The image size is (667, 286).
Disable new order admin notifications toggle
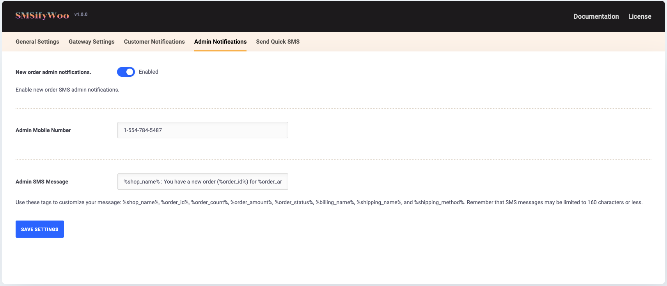[126, 72]
